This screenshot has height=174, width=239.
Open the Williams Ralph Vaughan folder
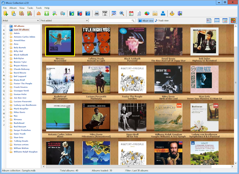point(26,152)
